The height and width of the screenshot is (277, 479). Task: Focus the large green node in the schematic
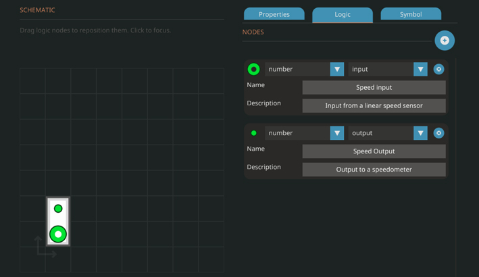point(58,234)
